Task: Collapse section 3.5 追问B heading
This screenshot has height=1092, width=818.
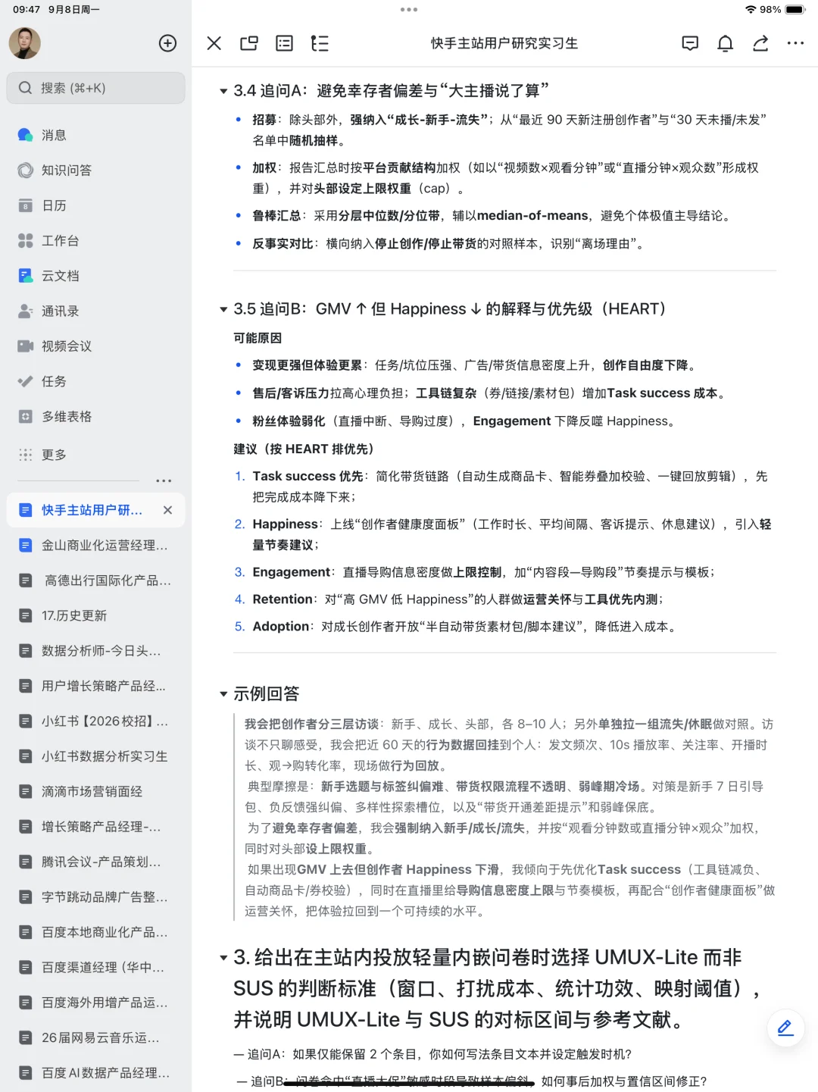Action: click(x=223, y=309)
